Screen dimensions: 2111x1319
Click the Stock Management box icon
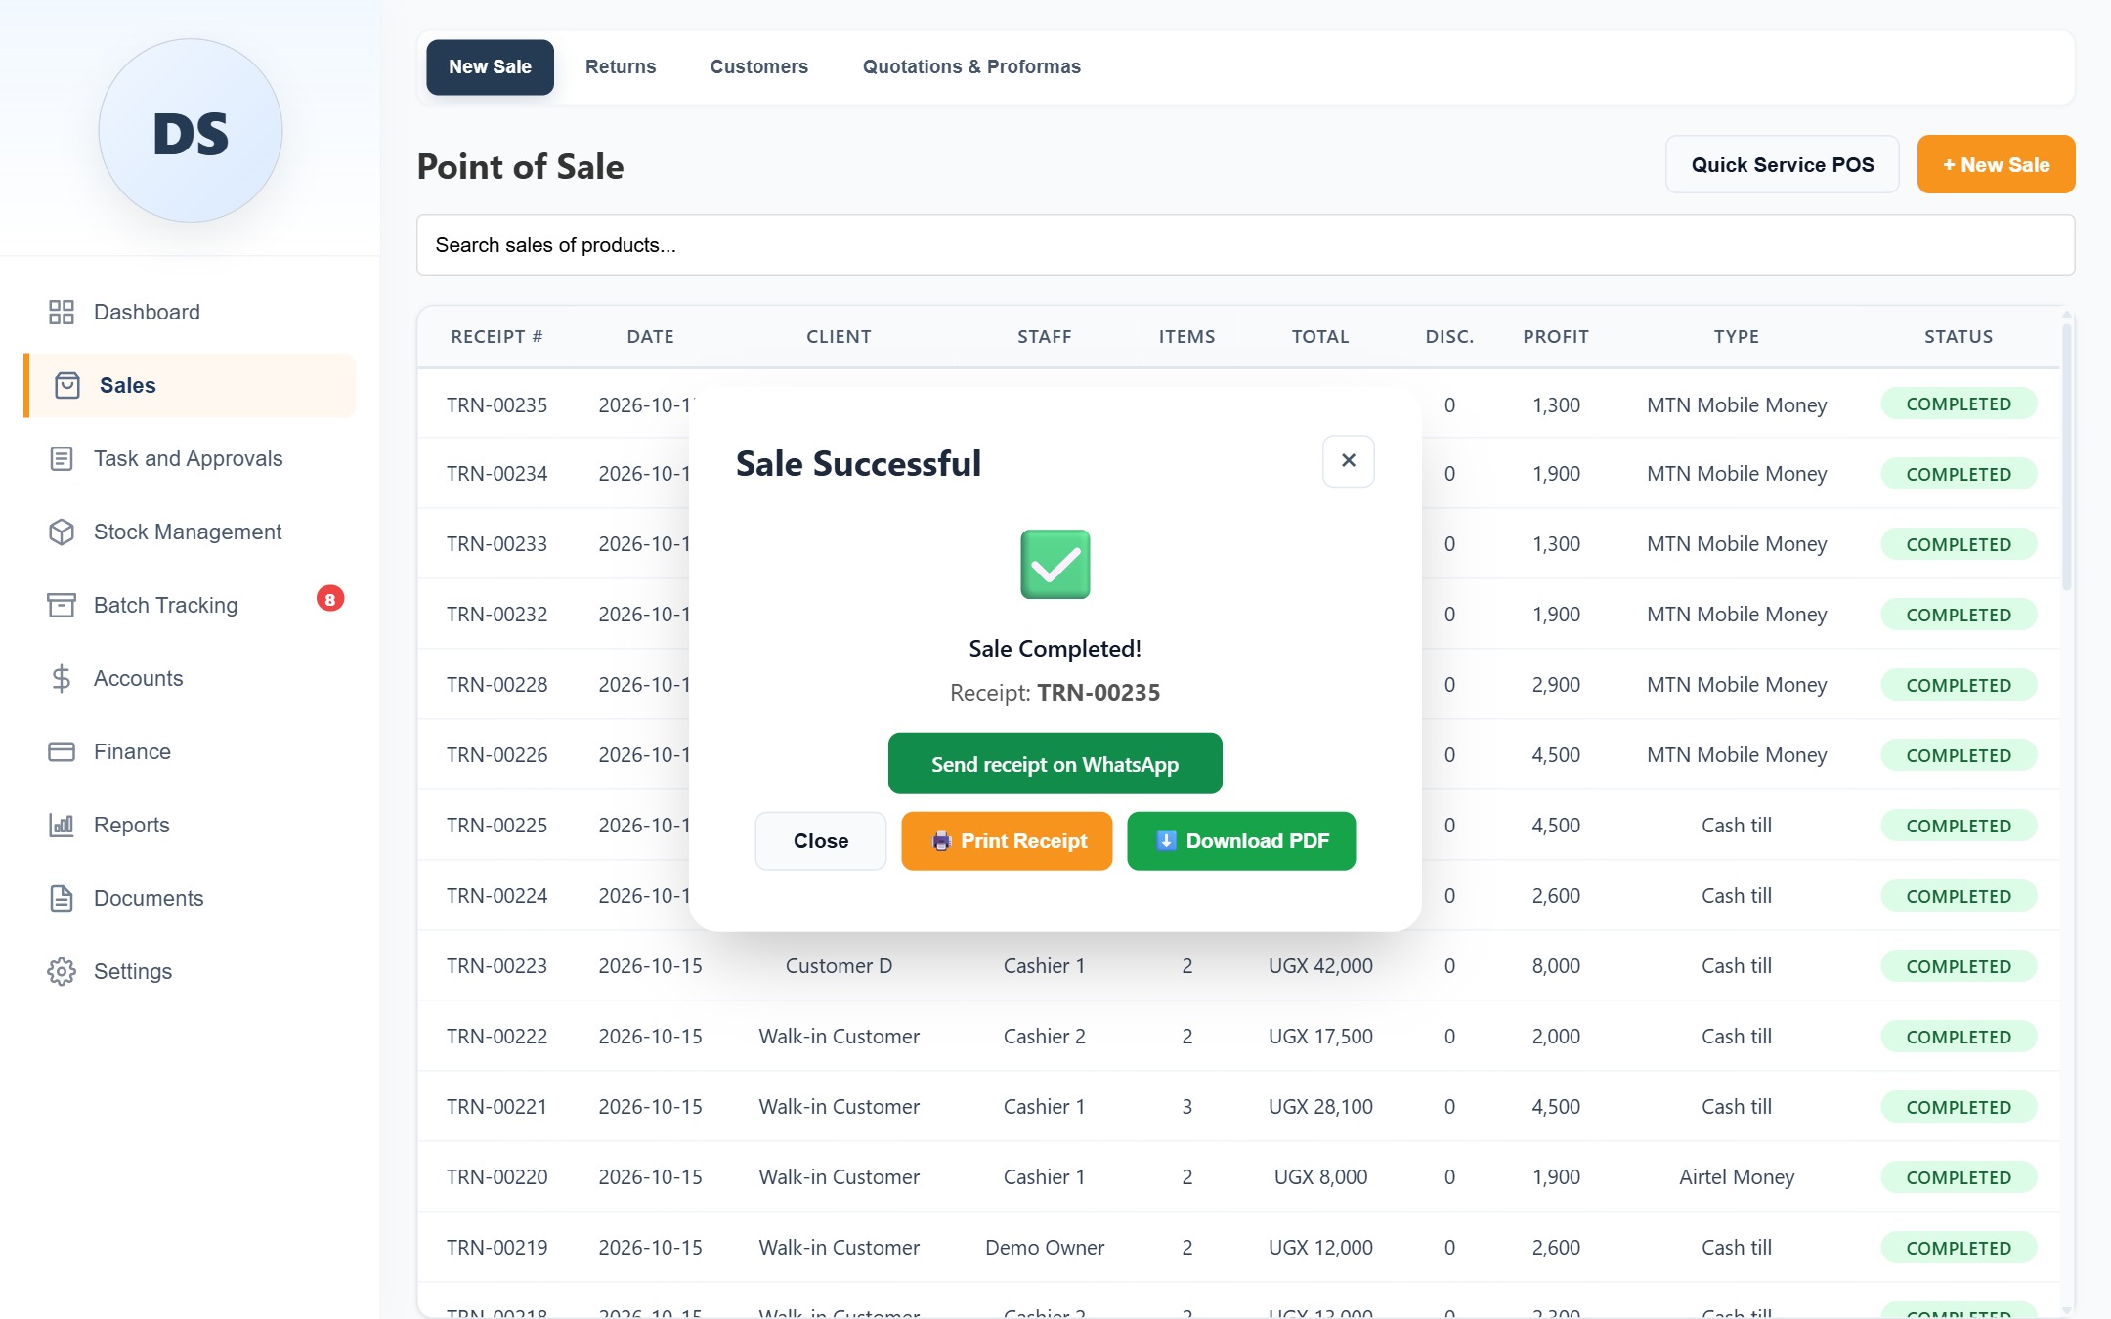[62, 532]
